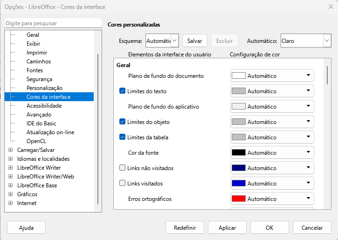Open color dropdown for Links visitados

272,183
